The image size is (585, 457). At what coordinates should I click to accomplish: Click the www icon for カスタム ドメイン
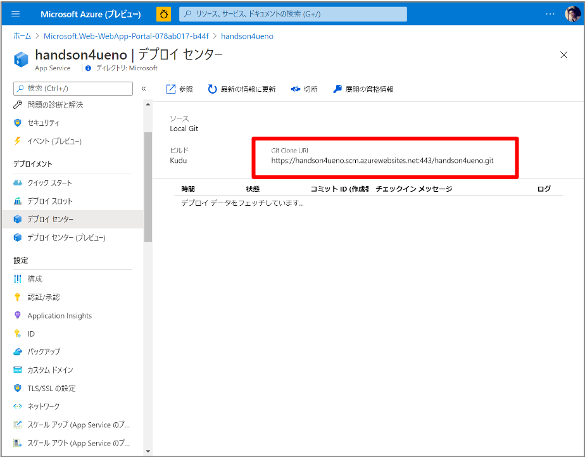(18, 370)
